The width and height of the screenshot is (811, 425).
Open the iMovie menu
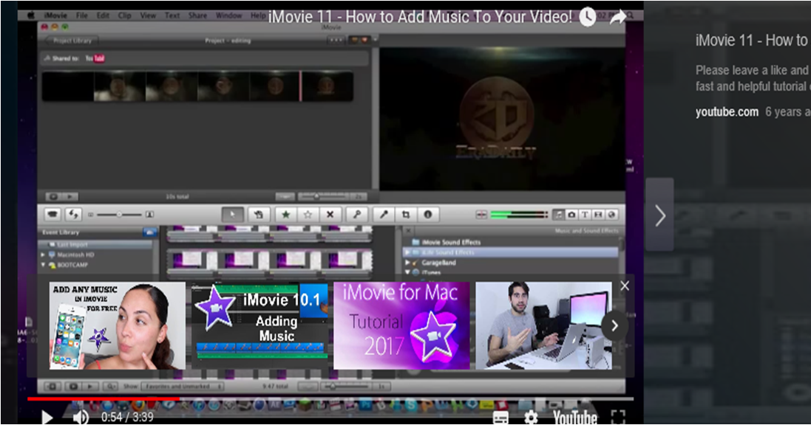[55, 15]
